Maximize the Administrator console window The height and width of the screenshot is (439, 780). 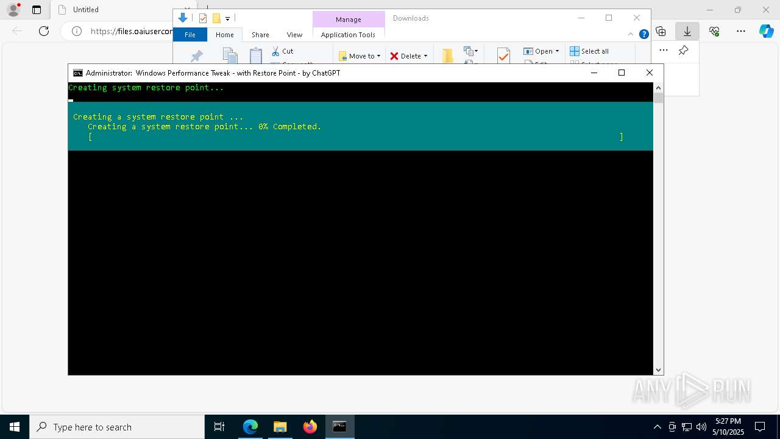pyautogui.click(x=622, y=73)
